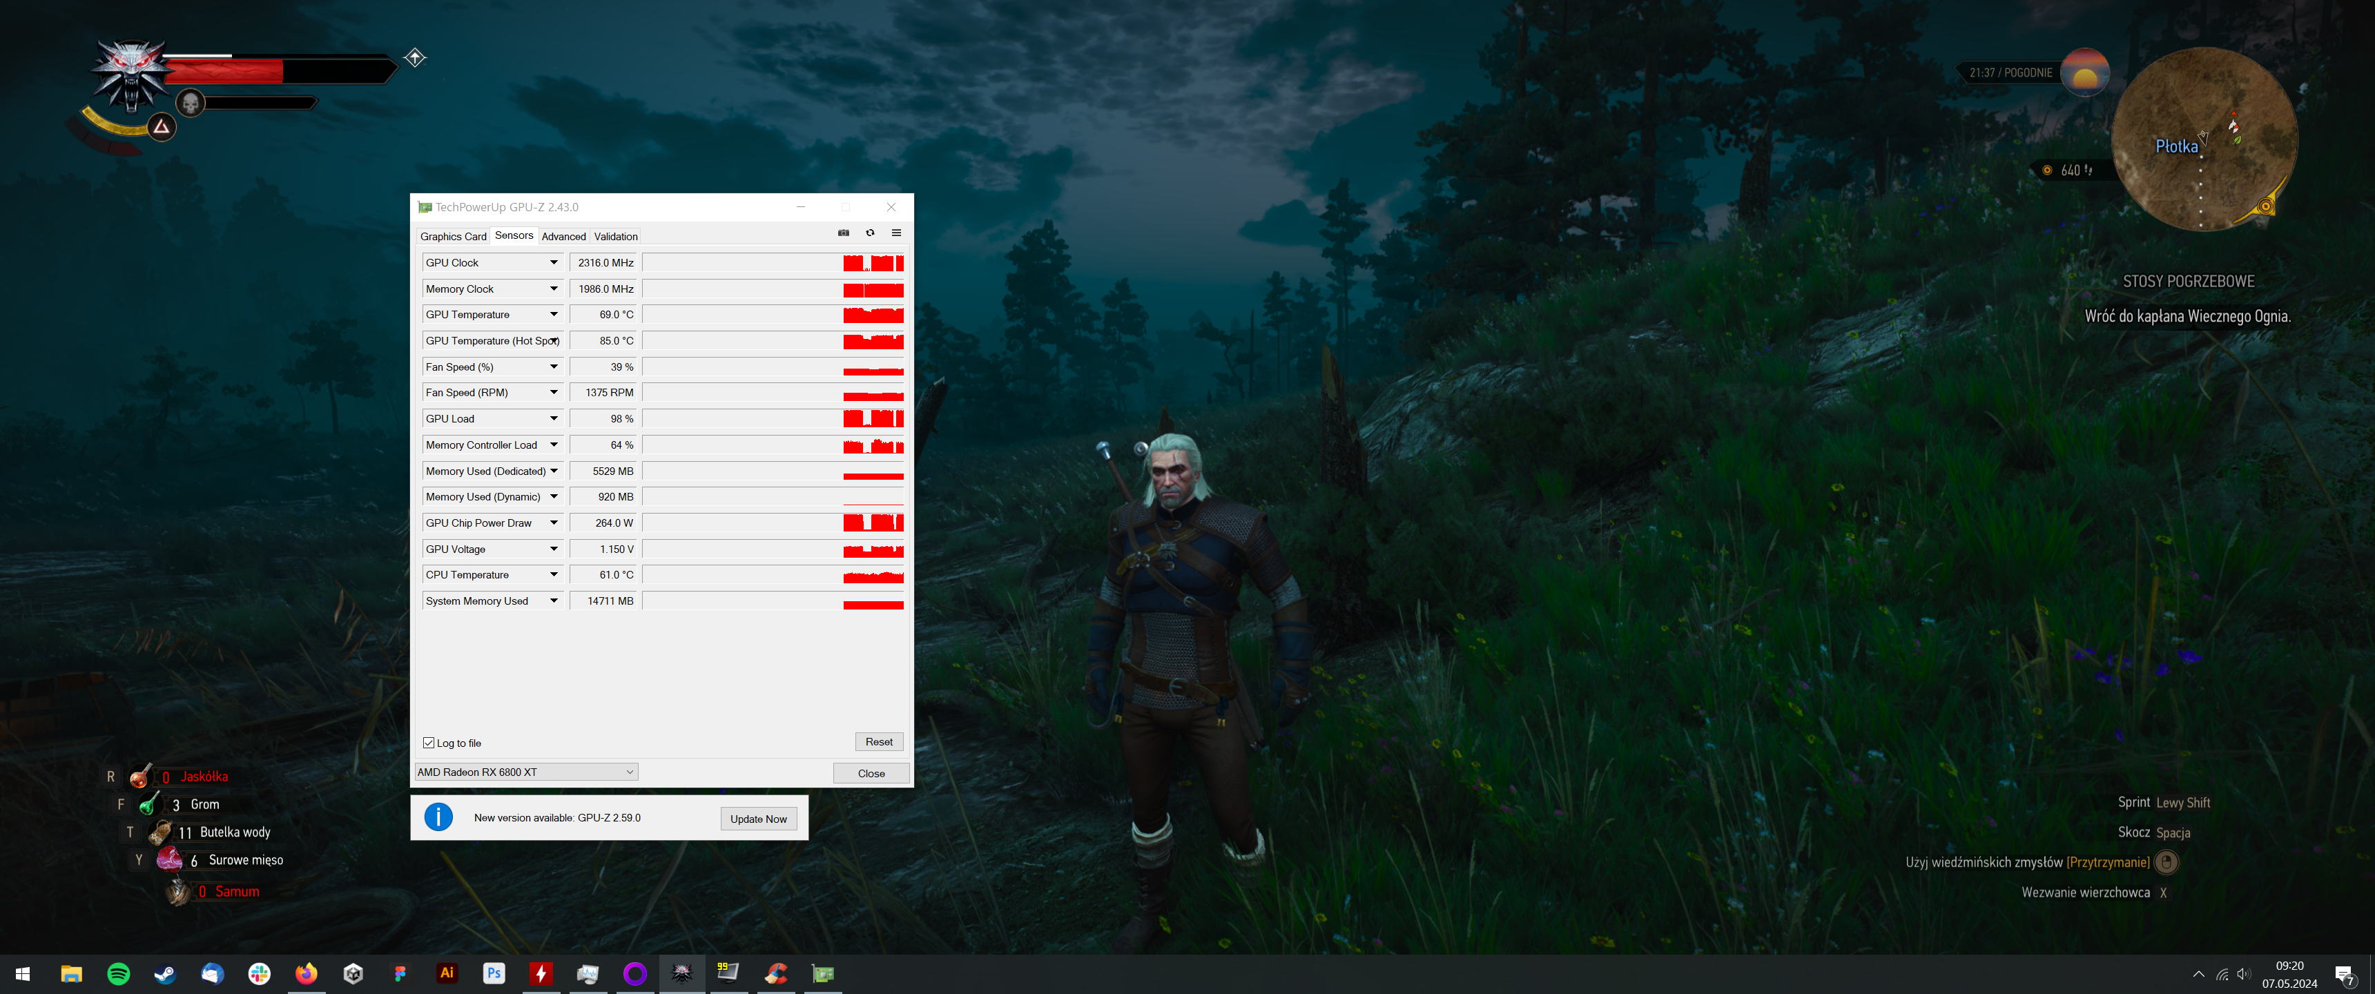Open the GPU-Z hamburger menu
Screen dimensions: 2375x994
click(896, 233)
